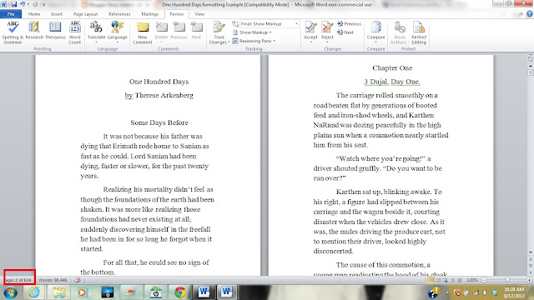The width and height of the screenshot is (534, 300).
Task: Switch to Print Layout view button
Action: pos(431,280)
